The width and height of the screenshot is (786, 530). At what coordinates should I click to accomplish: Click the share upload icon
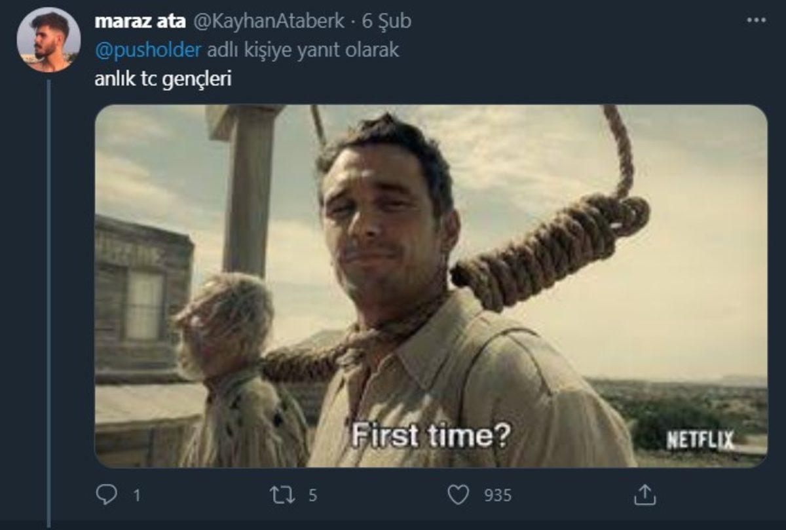[x=645, y=495]
